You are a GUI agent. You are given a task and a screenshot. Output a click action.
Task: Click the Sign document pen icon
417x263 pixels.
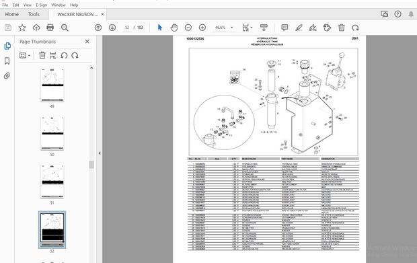pos(313,28)
